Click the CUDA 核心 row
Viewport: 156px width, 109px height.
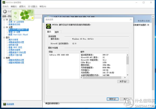point(103,63)
